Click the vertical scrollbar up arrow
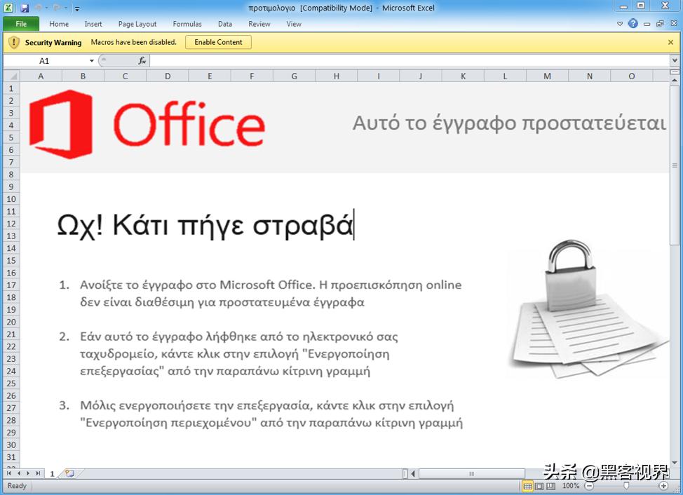Viewport: 683px width, 495px height. tap(675, 80)
